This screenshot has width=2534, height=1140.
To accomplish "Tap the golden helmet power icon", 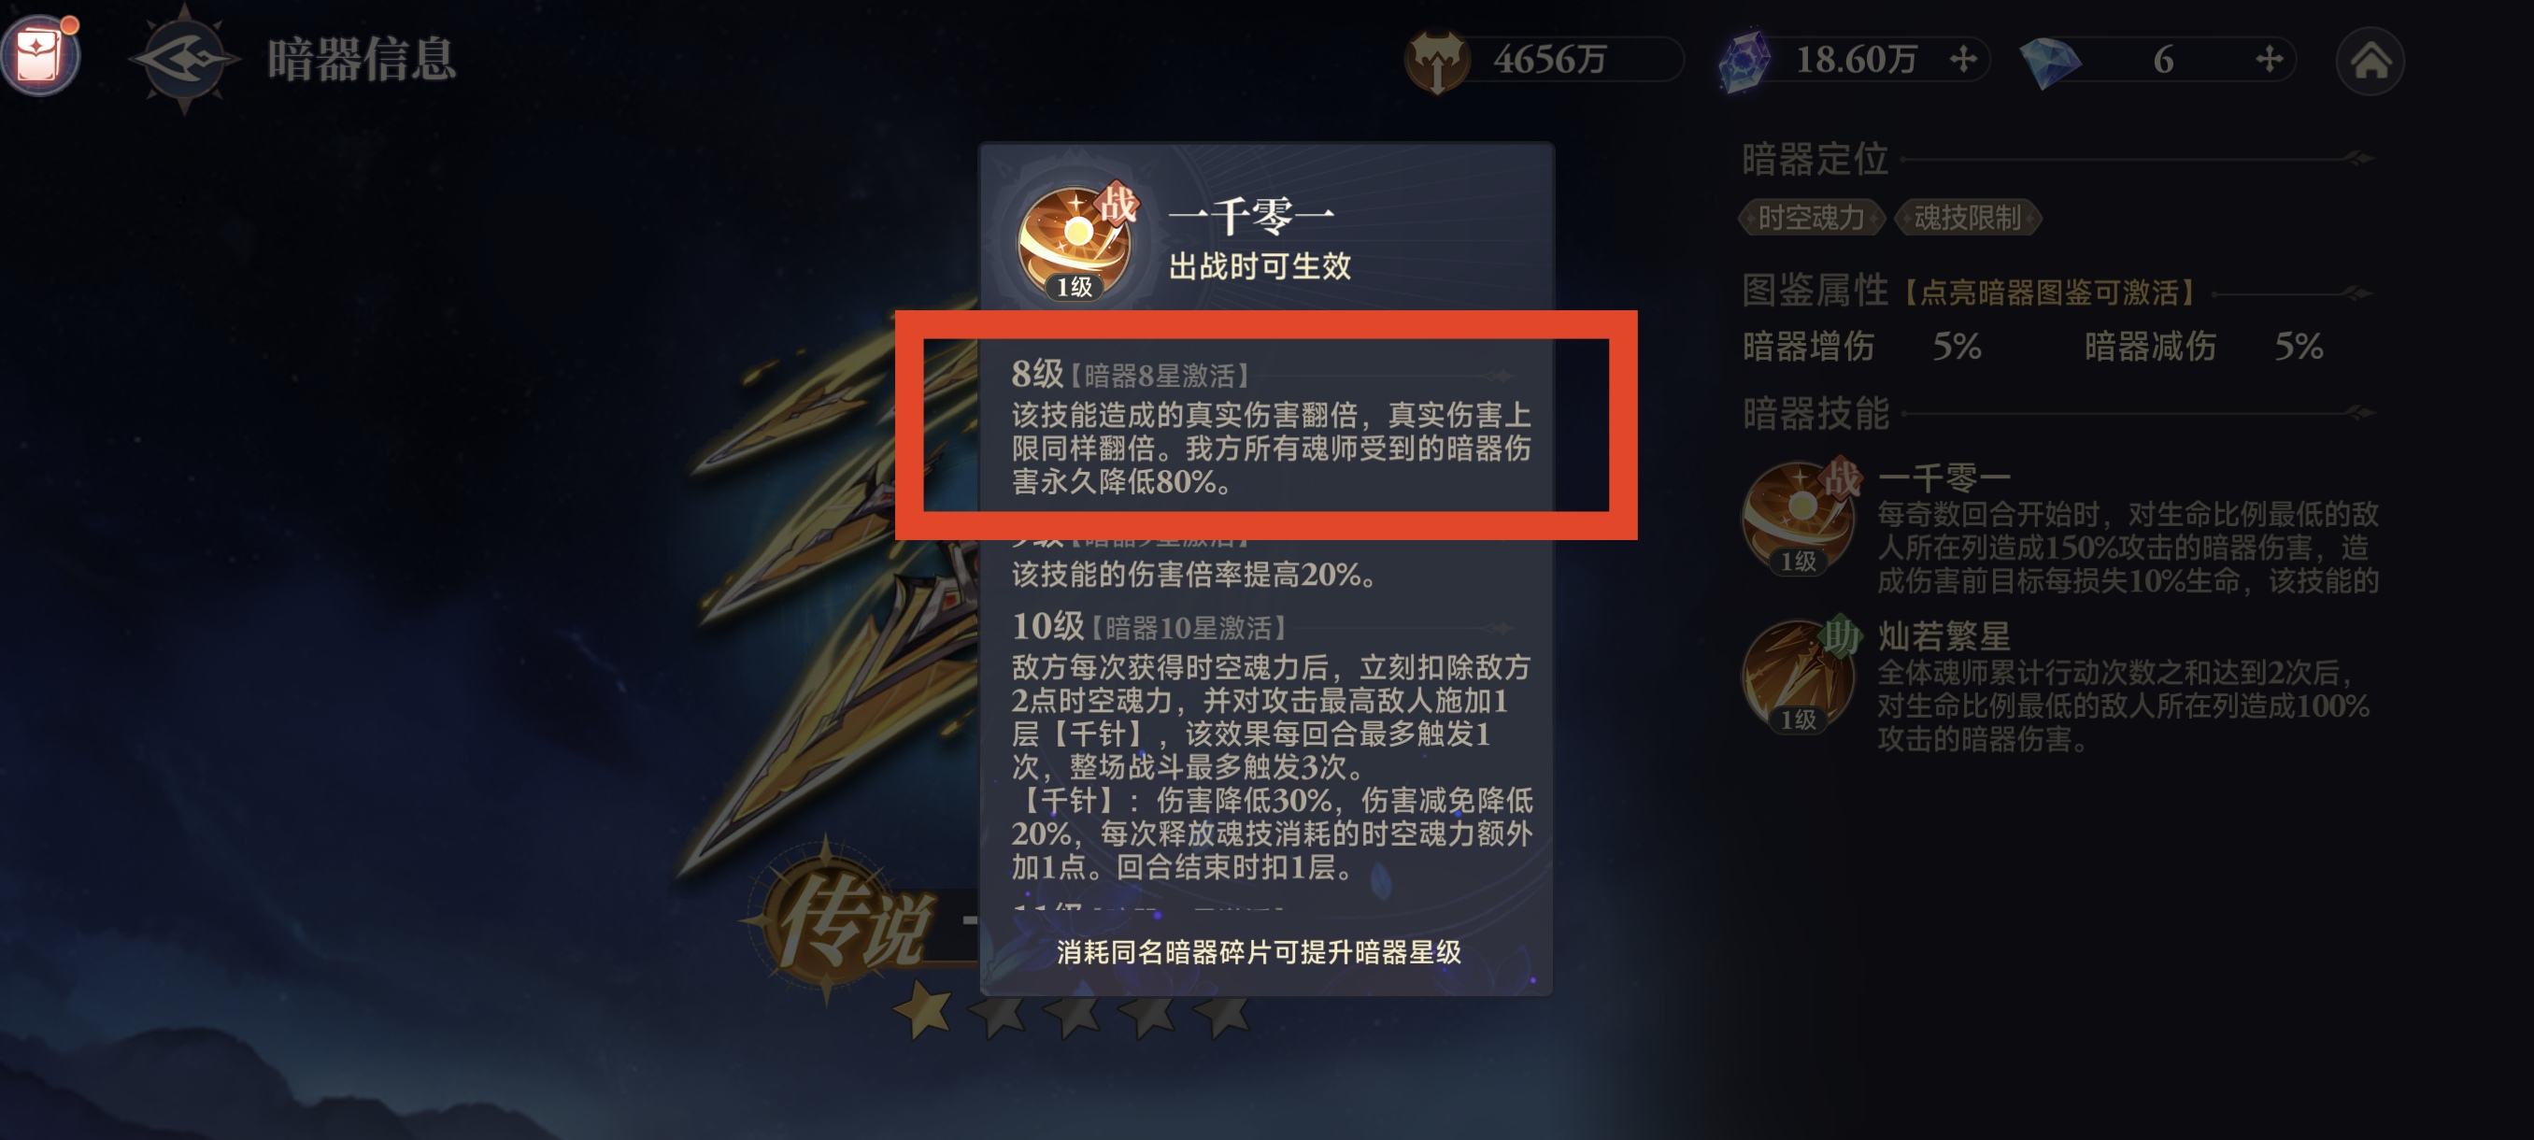I will (1437, 61).
